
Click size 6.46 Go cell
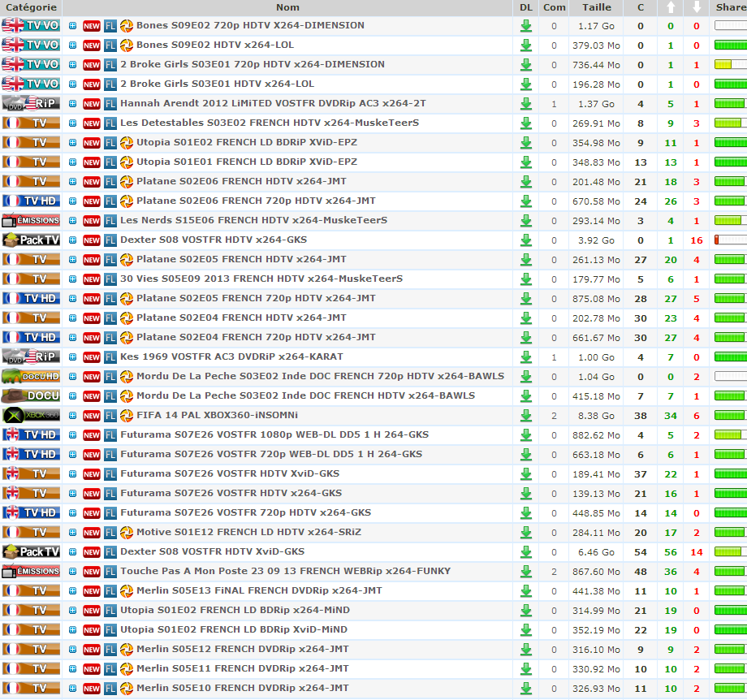(x=596, y=552)
